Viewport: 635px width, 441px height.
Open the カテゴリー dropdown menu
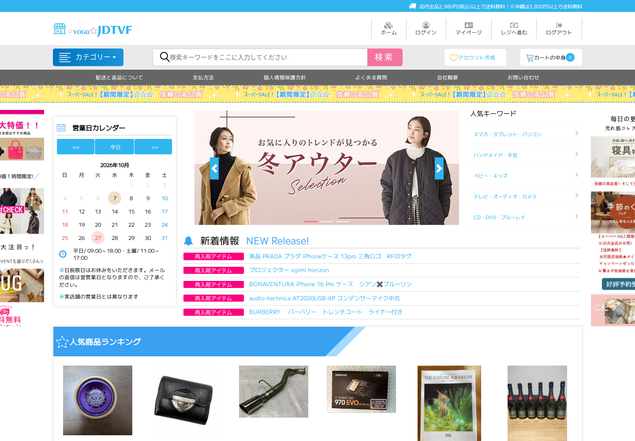tap(88, 57)
